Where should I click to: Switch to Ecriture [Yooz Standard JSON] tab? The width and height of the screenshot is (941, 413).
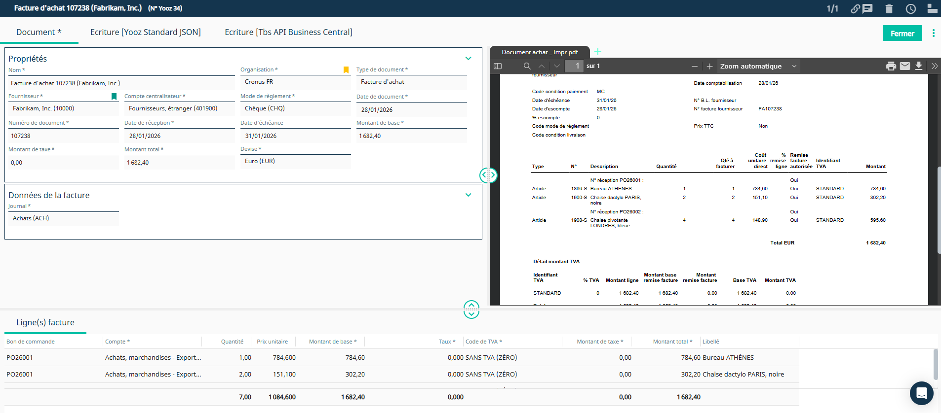(x=145, y=32)
